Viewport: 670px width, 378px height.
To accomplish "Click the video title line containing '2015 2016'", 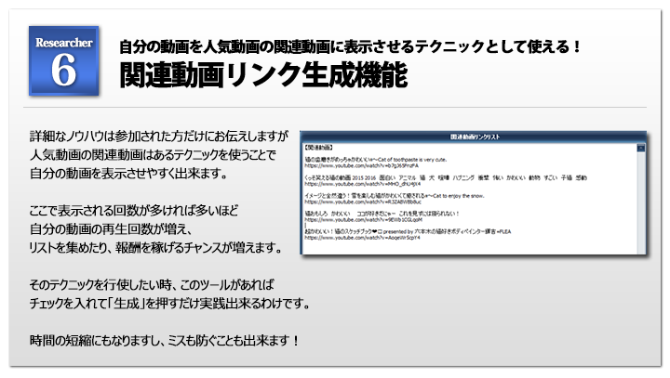I will click(446, 178).
